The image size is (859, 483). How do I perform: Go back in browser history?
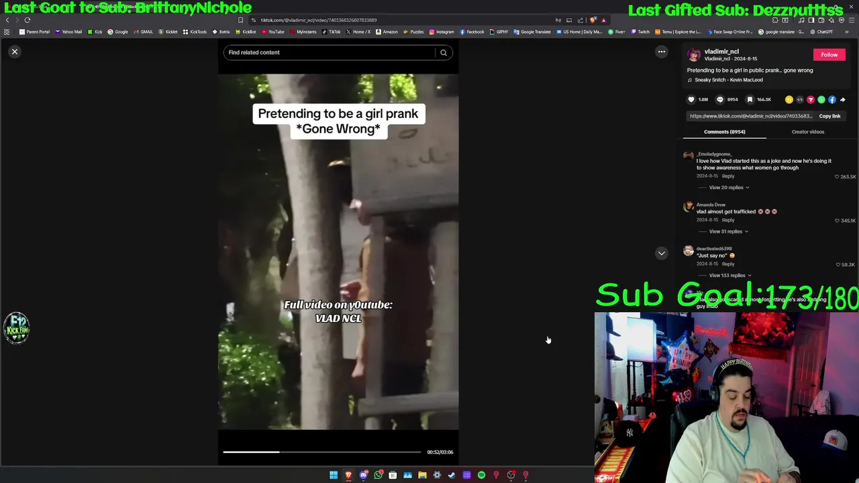[7, 20]
